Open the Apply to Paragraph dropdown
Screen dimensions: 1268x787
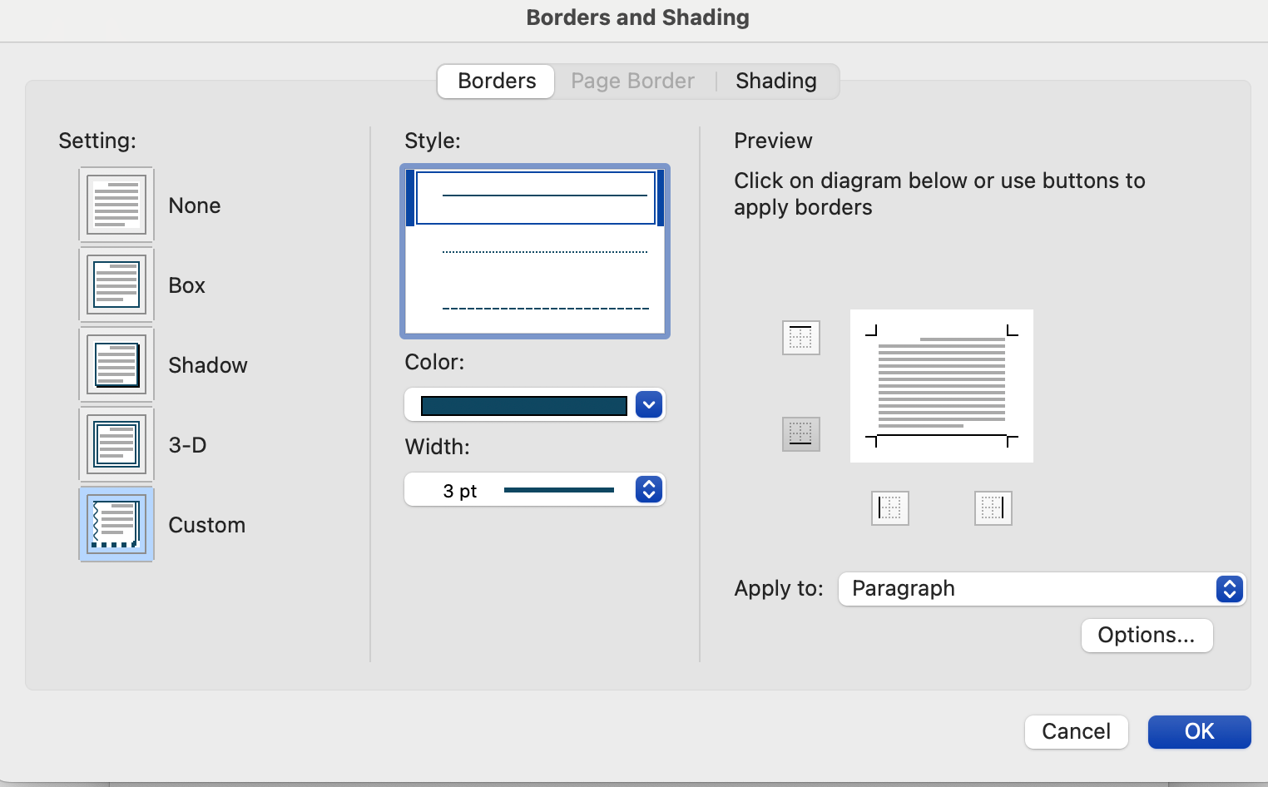[1042, 589]
